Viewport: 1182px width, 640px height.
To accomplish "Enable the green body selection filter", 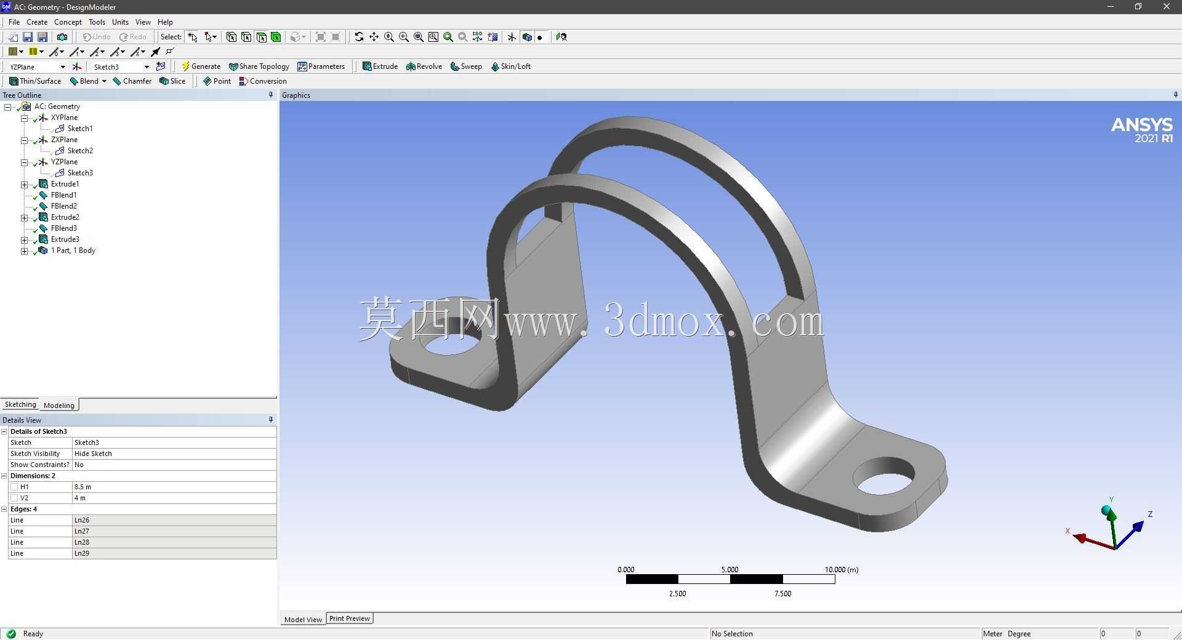I will click(276, 37).
